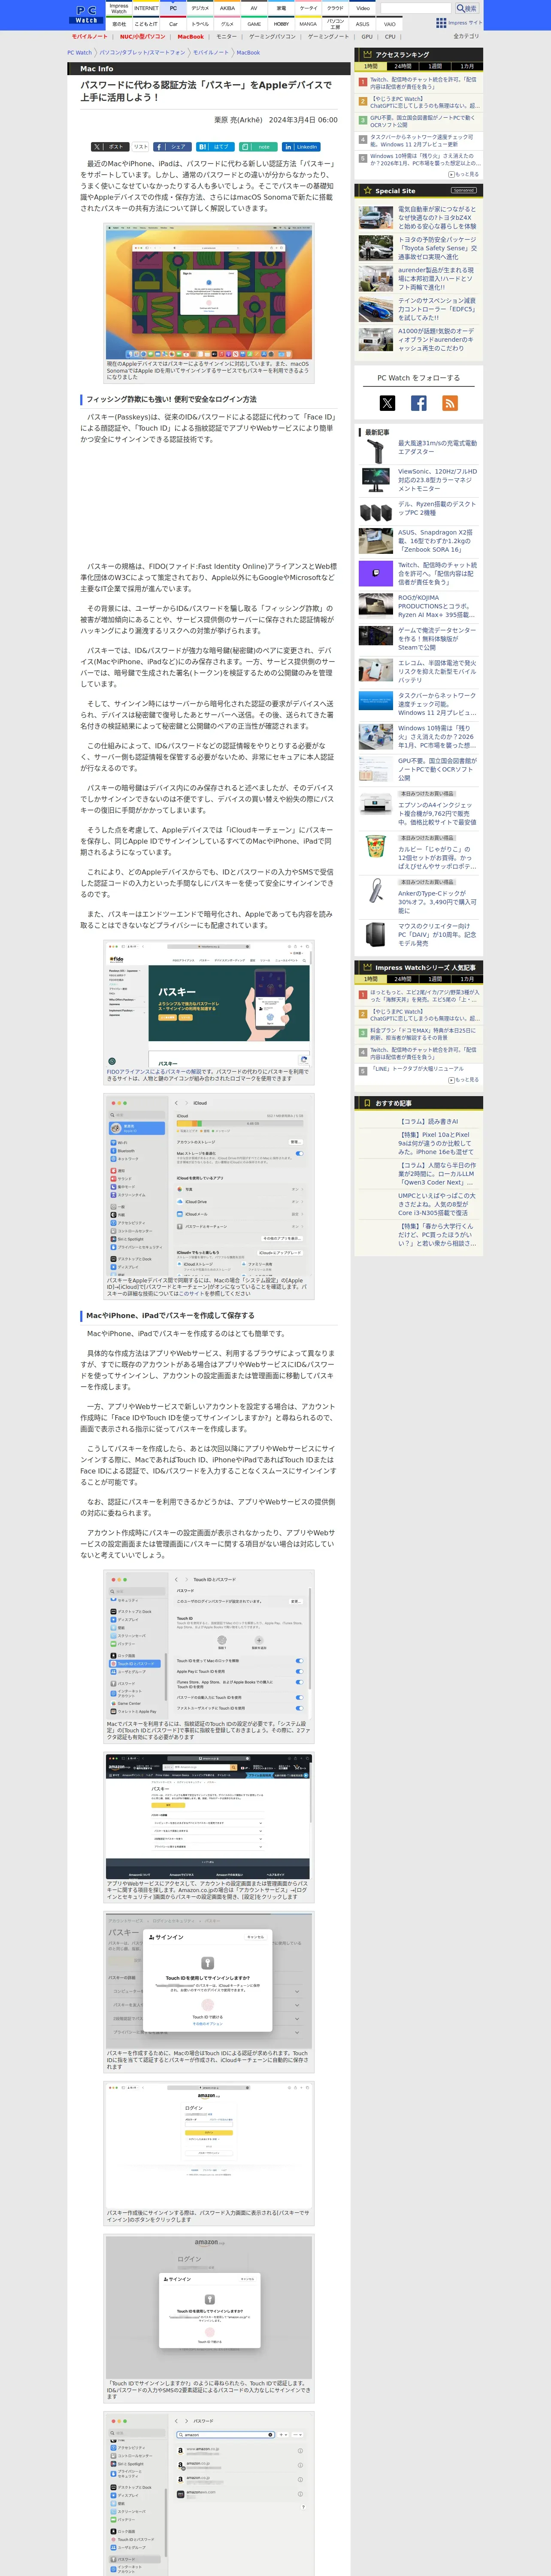The height and width of the screenshot is (2576, 551).
Task: Open the LINE トークタブ renewal ranking article
Action: point(418,1068)
